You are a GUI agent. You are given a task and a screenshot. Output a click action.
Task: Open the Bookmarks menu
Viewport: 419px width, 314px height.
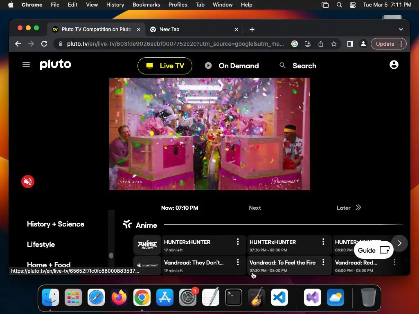pos(146,4)
